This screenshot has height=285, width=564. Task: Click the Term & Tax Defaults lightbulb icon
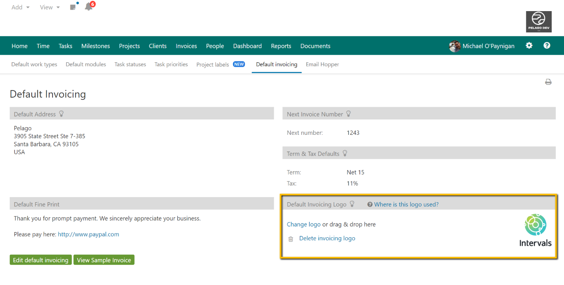click(x=345, y=154)
